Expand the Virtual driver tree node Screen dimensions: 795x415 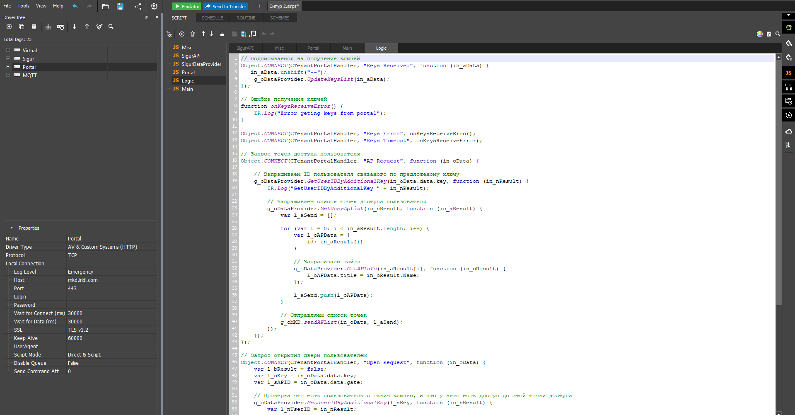pyautogui.click(x=8, y=50)
